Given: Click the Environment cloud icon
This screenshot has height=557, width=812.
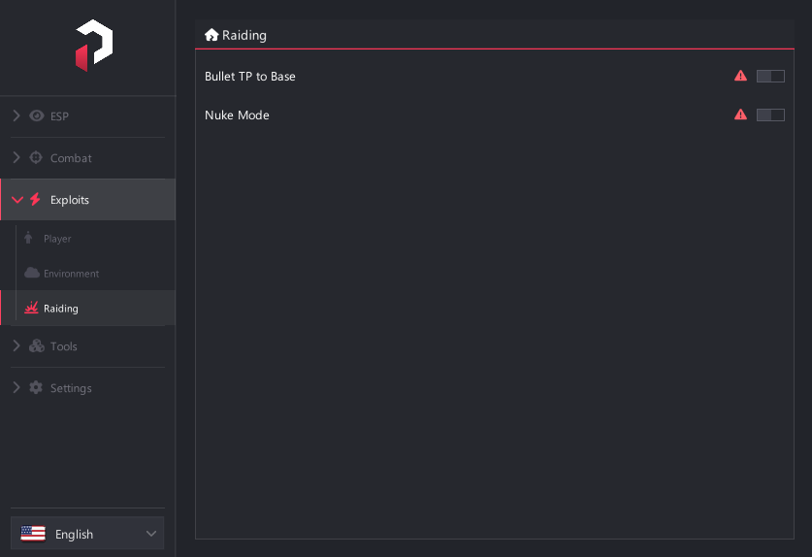Looking at the screenshot, I should [x=32, y=273].
